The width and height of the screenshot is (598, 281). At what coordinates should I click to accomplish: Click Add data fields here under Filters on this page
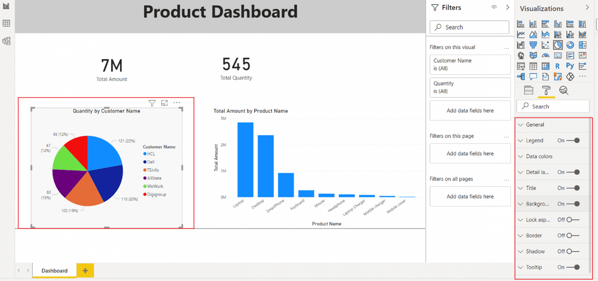[x=470, y=153]
